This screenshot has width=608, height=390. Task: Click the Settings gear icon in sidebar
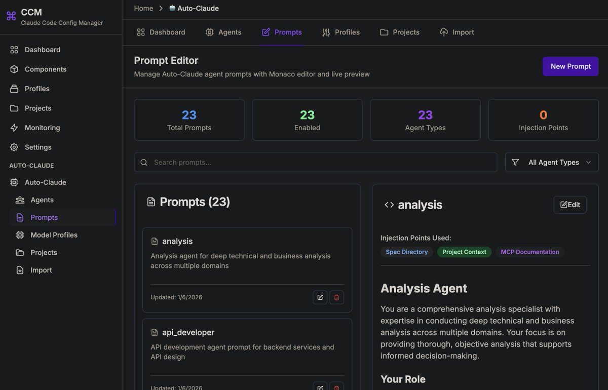(14, 147)
